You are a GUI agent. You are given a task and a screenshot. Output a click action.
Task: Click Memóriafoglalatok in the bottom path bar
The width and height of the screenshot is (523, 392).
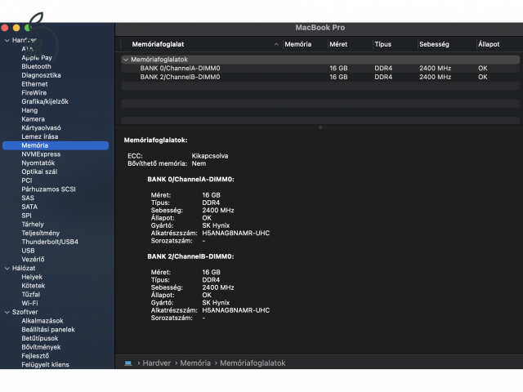point(253,363)
